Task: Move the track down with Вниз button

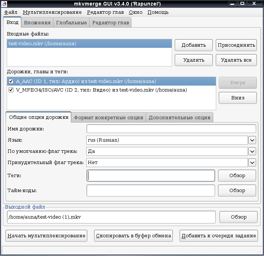Action: (238, 98)
